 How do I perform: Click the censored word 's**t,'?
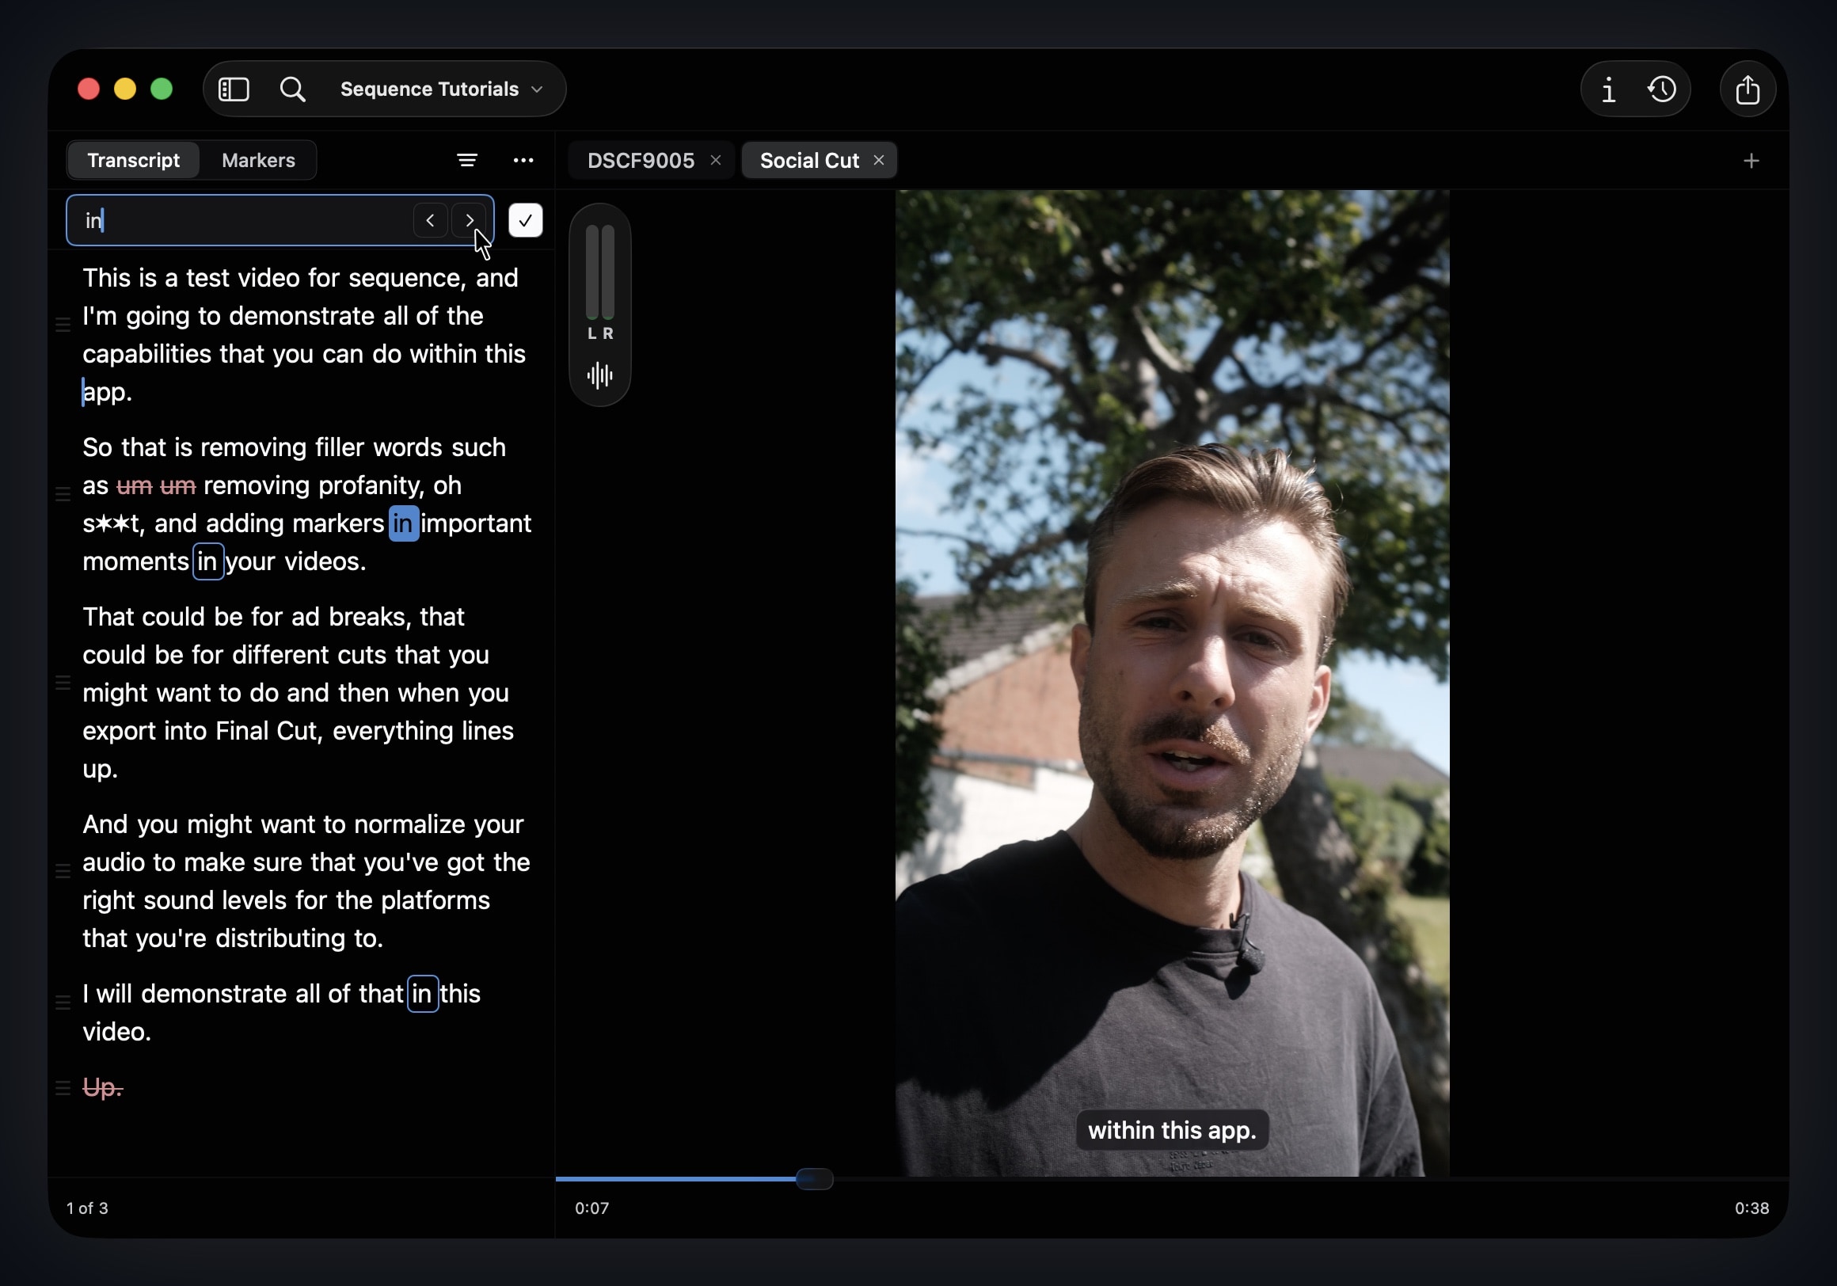click(x=113, y=523)
